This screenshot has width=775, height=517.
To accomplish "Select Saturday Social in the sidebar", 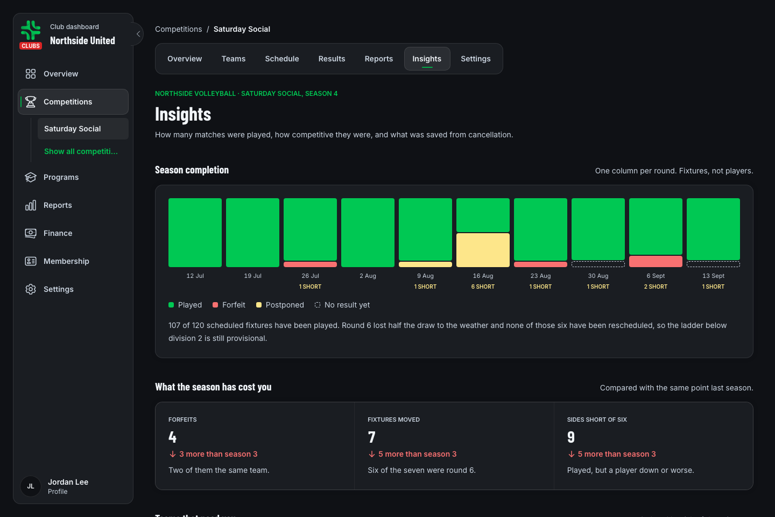I will (83, 129).
